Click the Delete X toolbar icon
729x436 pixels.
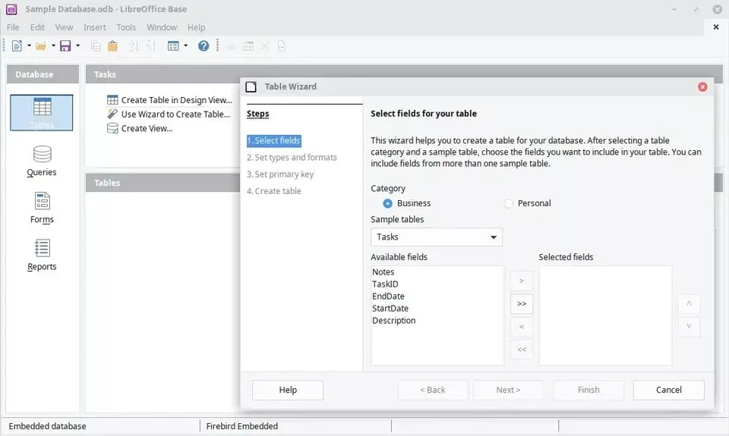pyautogui.click(x=265, y=46)
